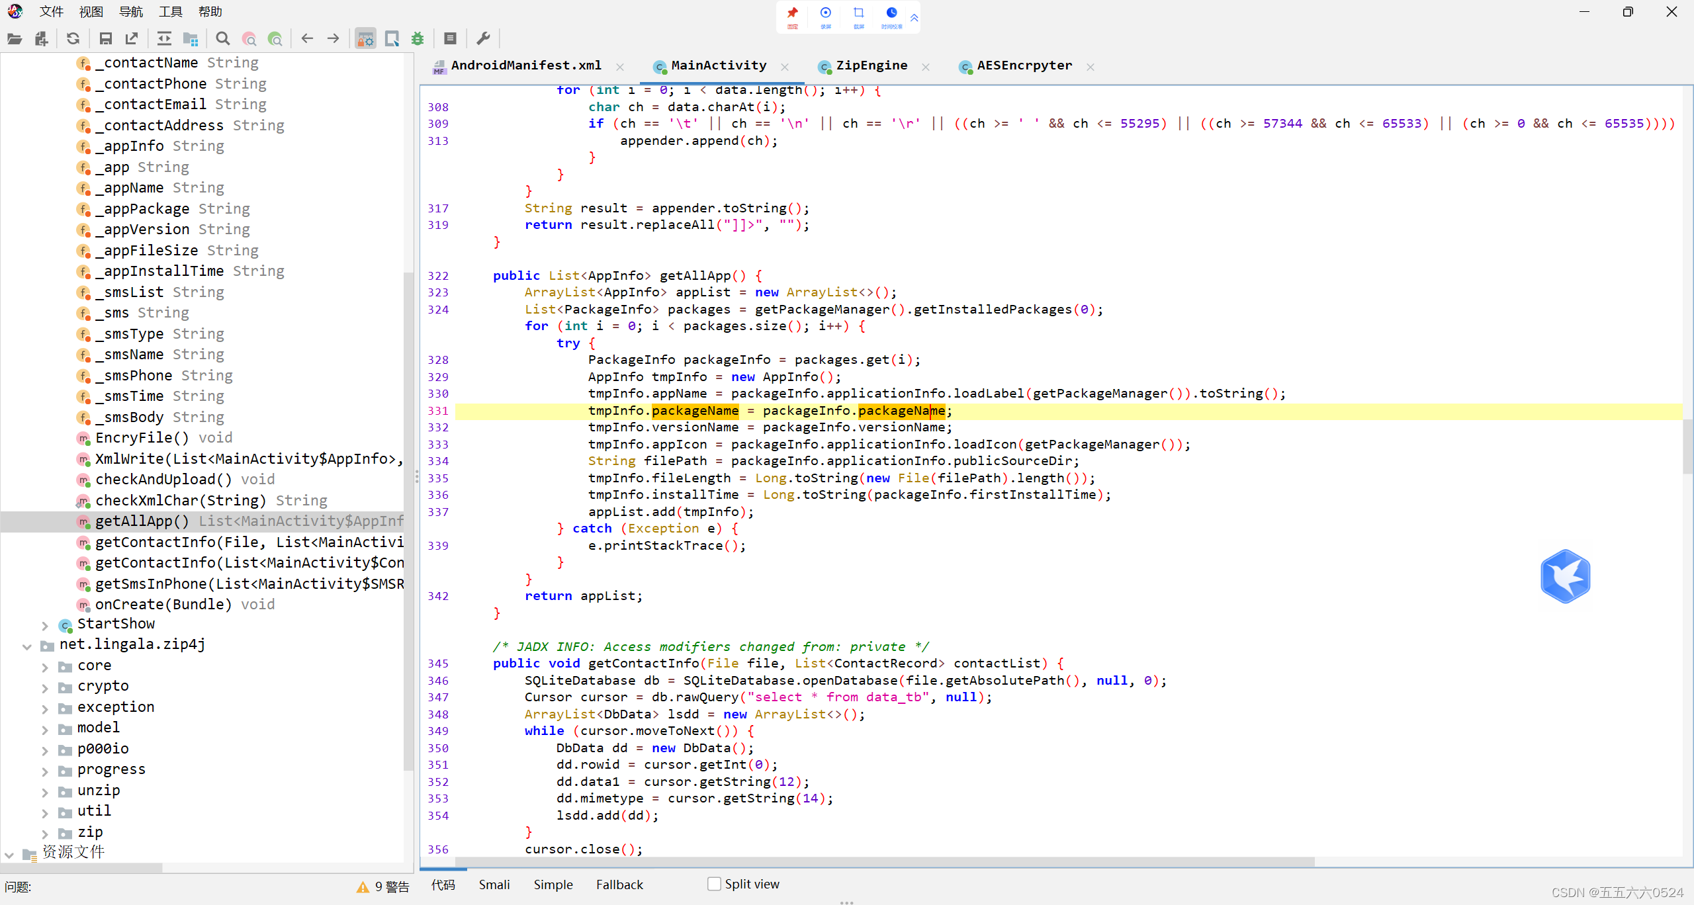Expand the model package folder

(x=45, y=729)
